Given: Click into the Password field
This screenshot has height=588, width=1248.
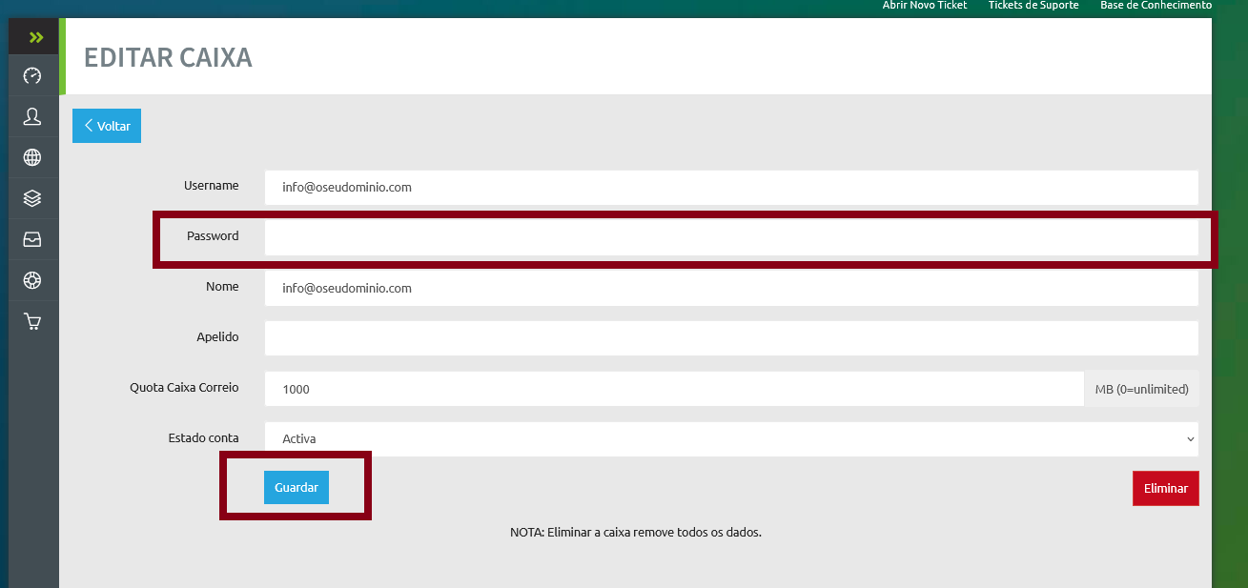Looking at the screenshot, I should click(730, 237).
